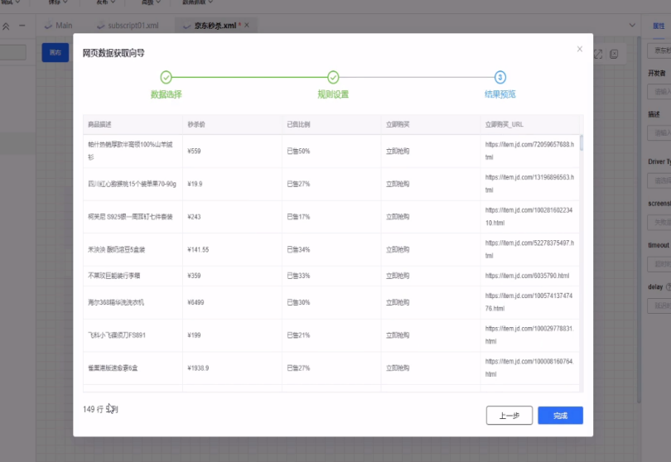Expand the tab overflow chevron
Image resolution: width=671 pixels, height=462 pixels.
tap(632, 25)
